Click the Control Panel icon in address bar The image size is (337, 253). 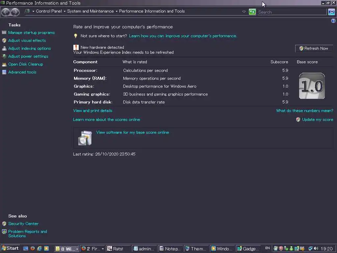click(27, 11)
